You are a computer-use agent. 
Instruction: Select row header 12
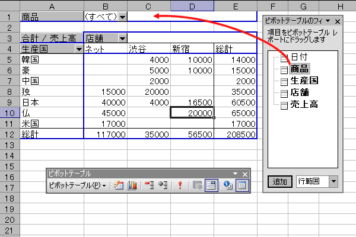(x=9, y=134)
